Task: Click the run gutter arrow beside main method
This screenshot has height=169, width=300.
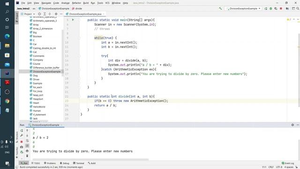Action: coord(73,20)
